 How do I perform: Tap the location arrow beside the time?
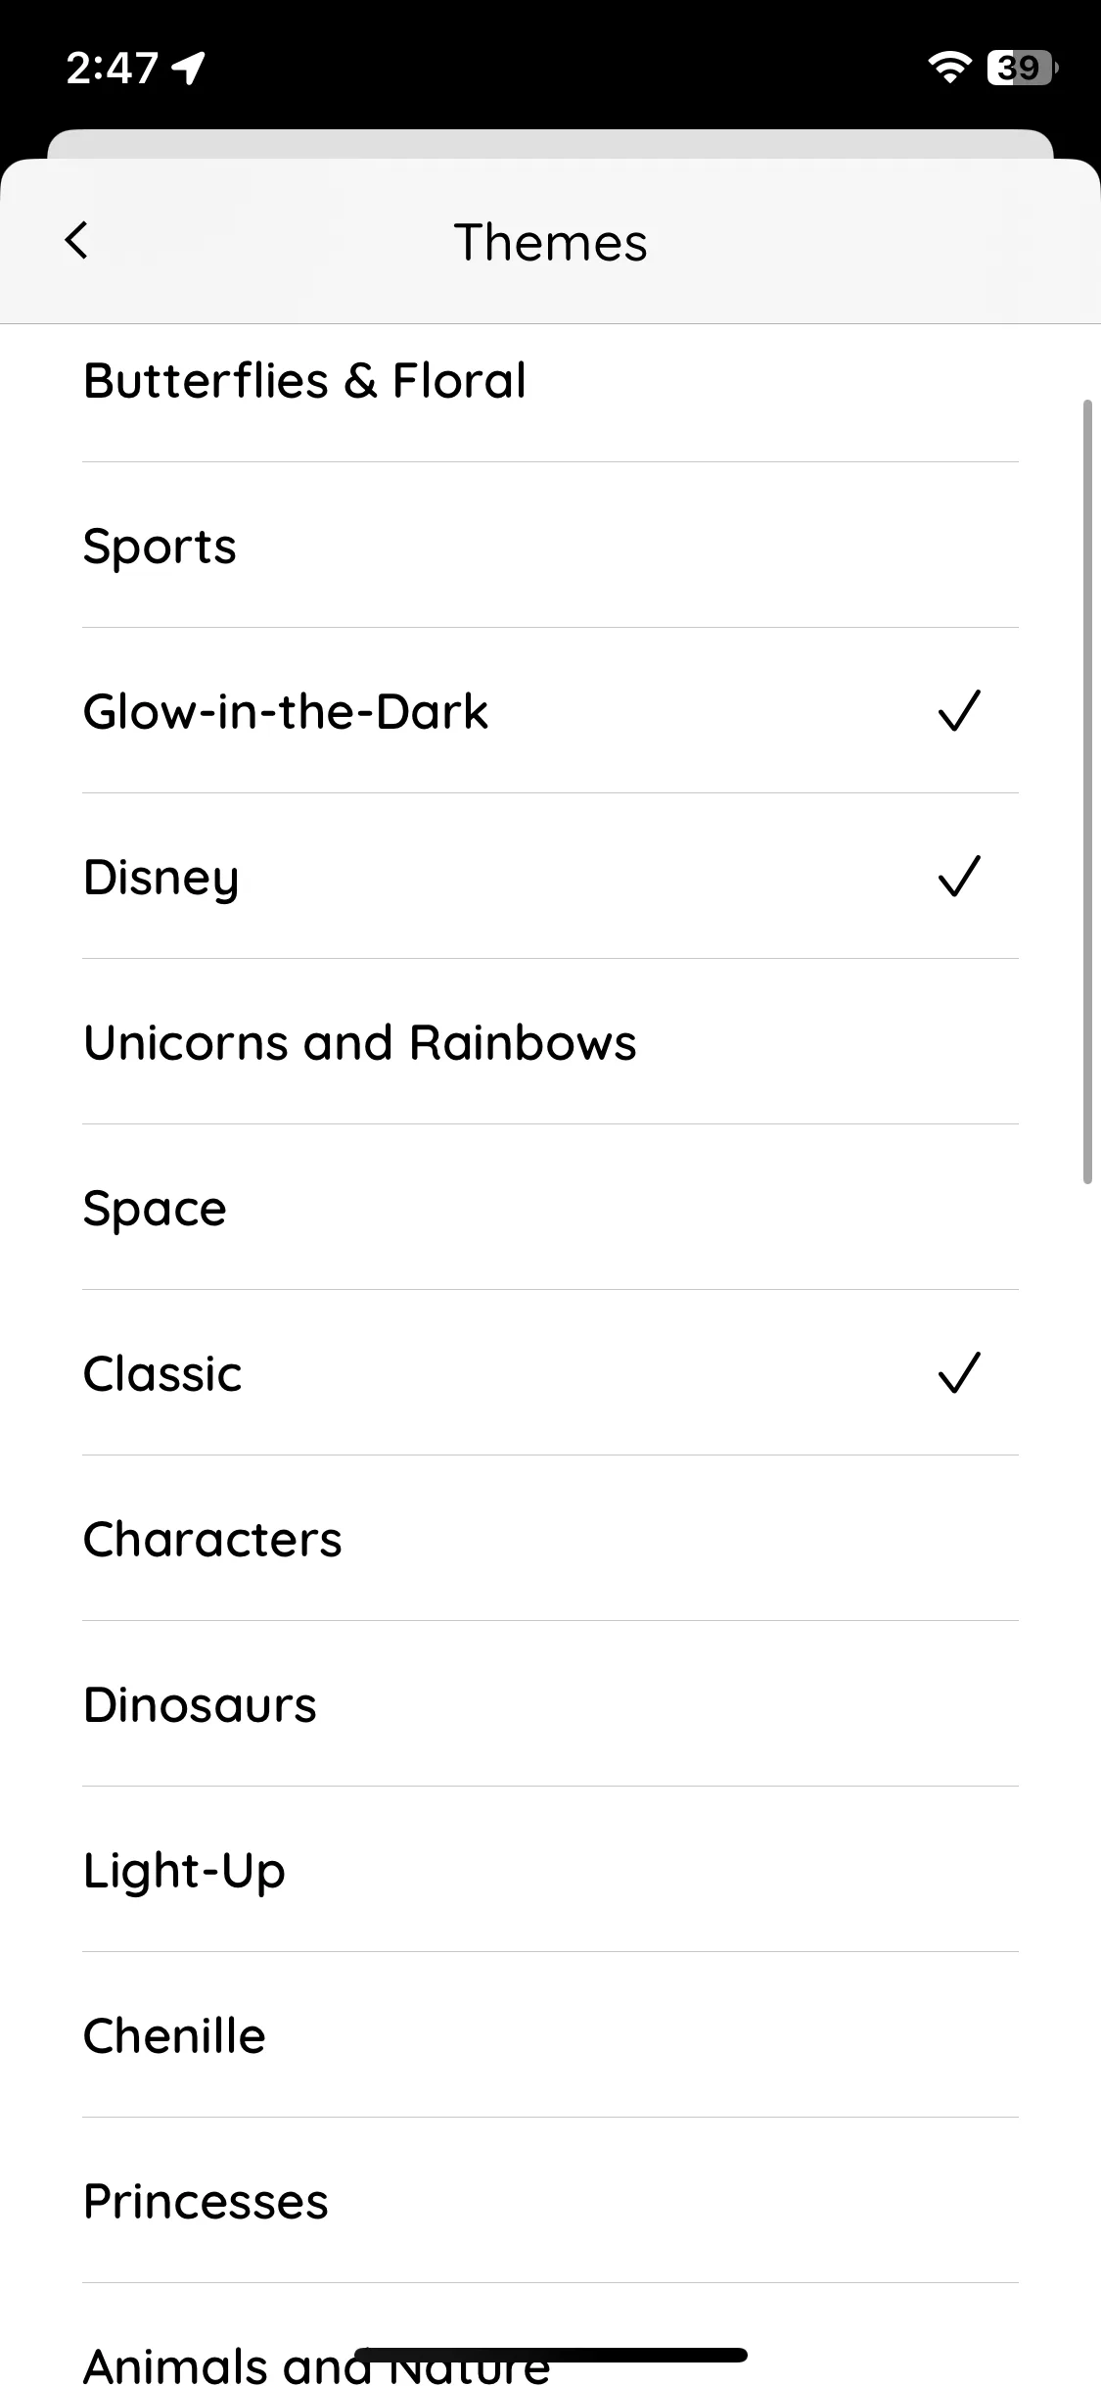pos(188,68)
